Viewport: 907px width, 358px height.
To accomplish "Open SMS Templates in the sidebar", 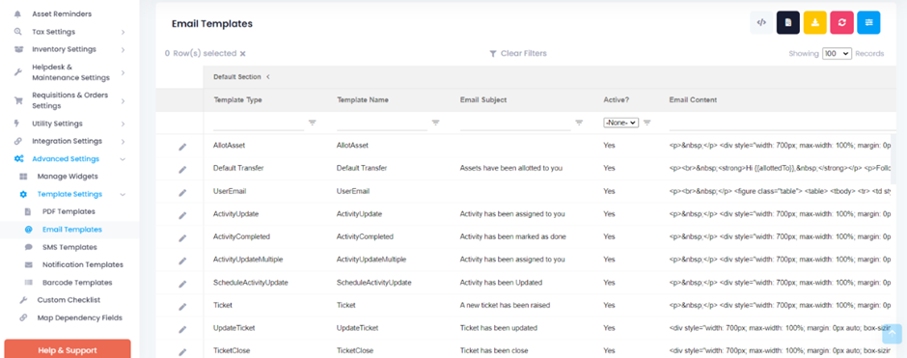I will tap(69, 247).
